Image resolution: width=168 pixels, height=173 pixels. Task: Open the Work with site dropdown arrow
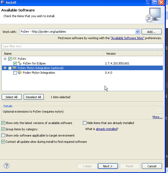[137, 32]
